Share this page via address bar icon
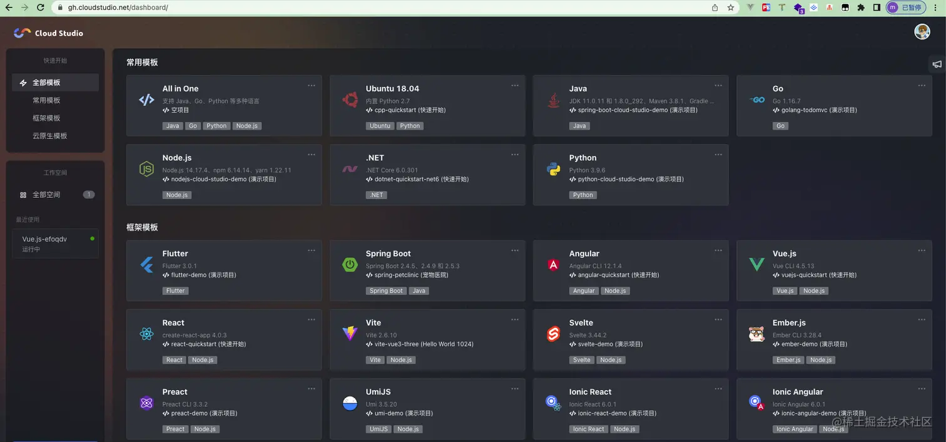Viewport: 946px width, 442px height. [715, 8]
